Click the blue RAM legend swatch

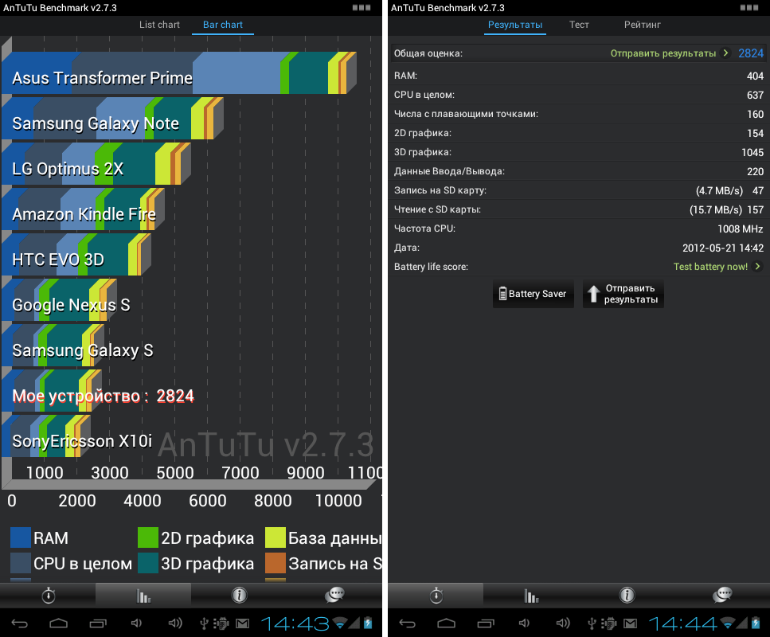click(x=21, y=538)
